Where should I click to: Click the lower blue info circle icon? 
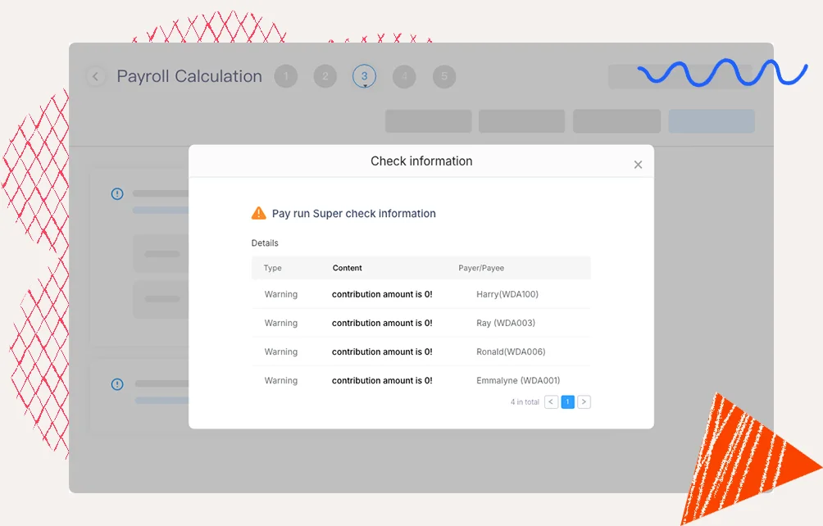117,383
